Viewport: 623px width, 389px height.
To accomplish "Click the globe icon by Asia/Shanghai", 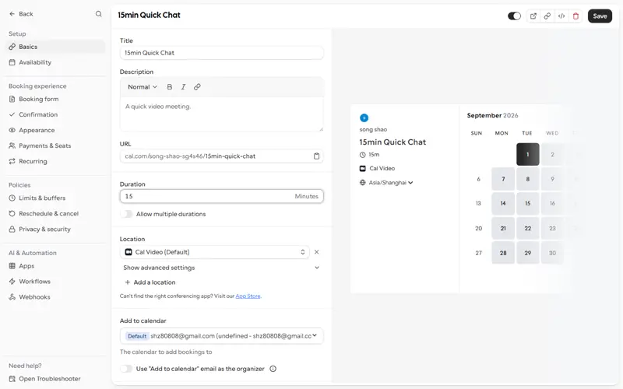I will 362,183.
